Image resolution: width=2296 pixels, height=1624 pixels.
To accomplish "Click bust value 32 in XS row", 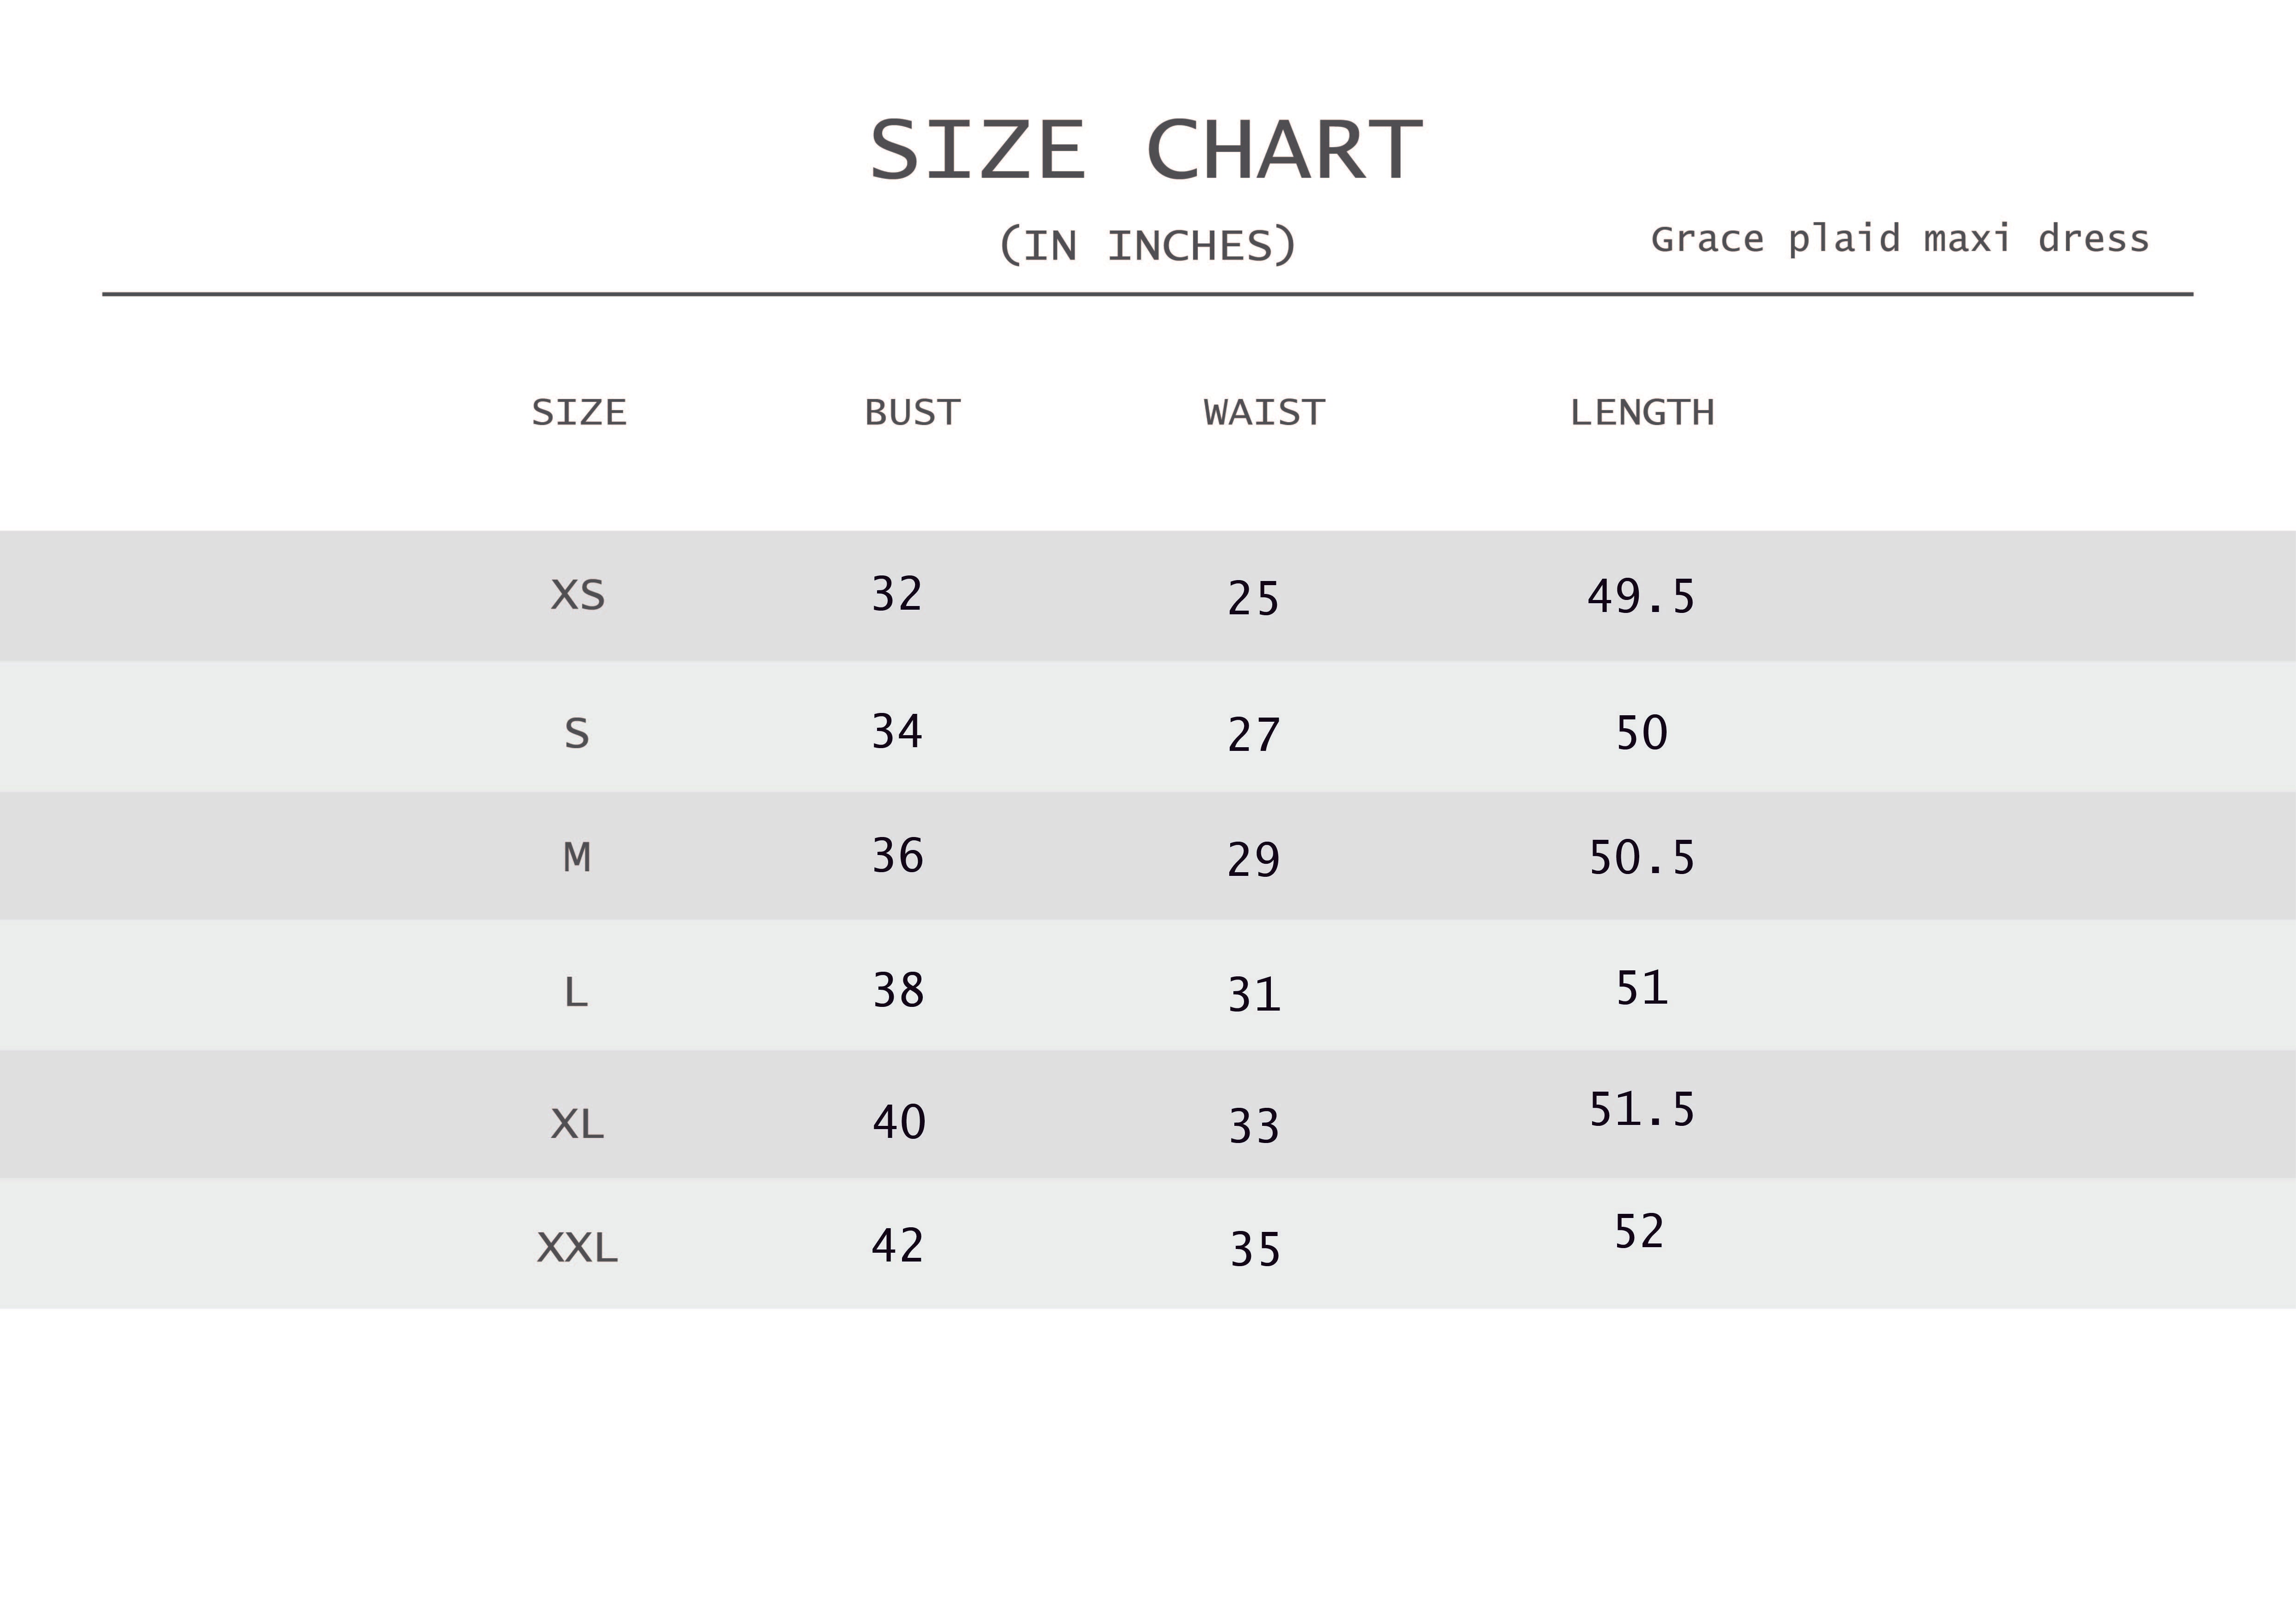I will pyautogui.click(x=897, y=595).
